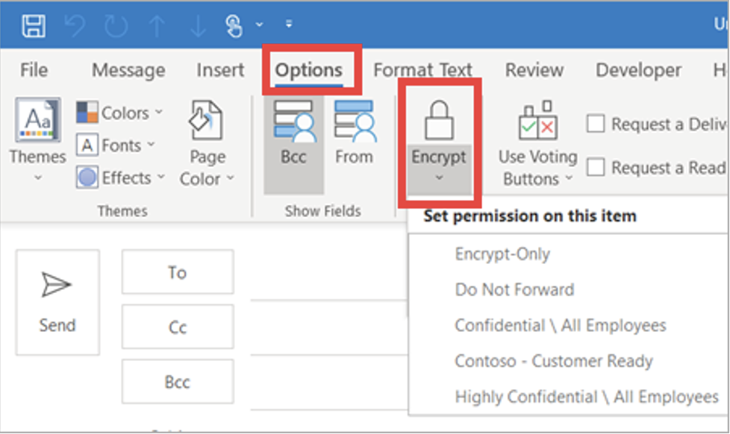Click the Cc button
Screen dimensions: 730x434
pos(177,327)
